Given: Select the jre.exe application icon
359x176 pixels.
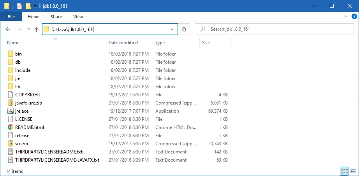Looking at the screenshot, I should pos(11,111).
